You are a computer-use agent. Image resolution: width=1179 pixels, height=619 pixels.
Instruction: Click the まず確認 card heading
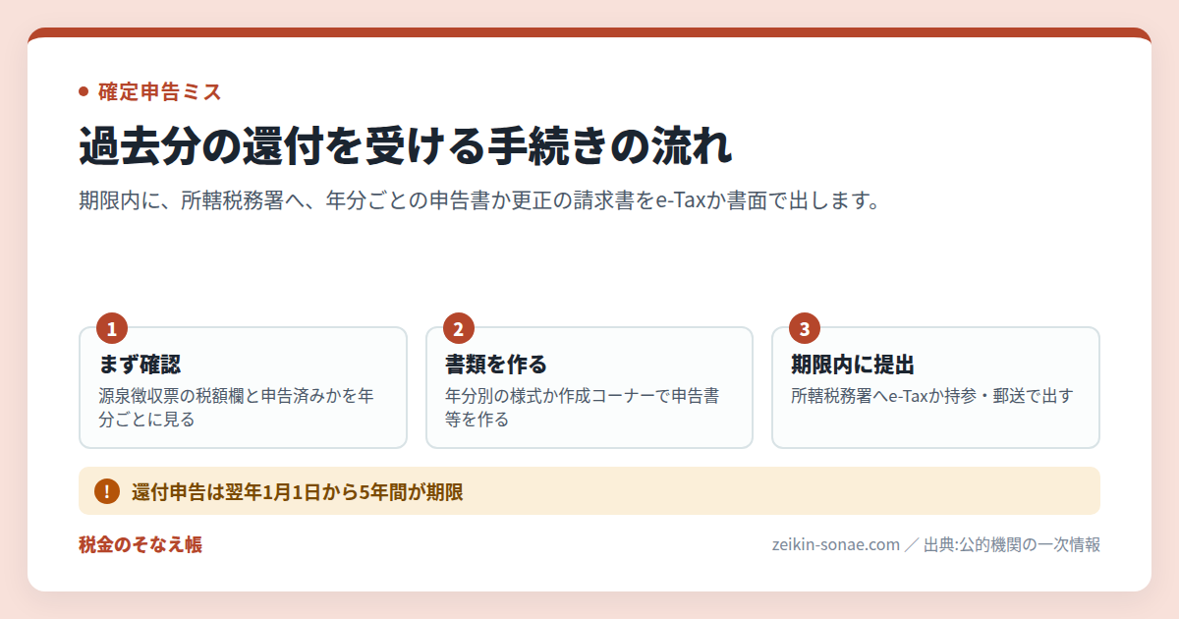[x=140, y=365]
